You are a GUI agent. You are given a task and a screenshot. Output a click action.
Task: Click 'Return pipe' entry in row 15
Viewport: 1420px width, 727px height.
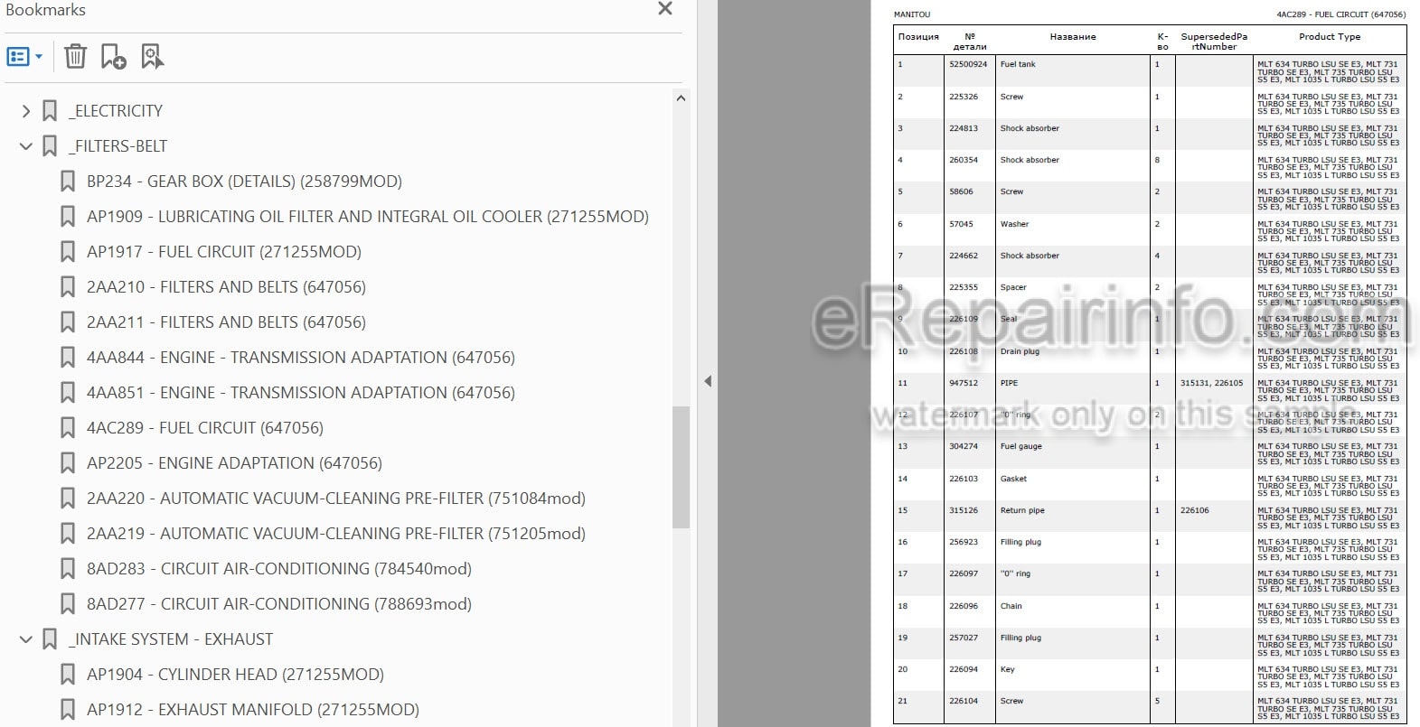(1022, 510)
